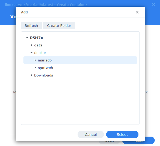Expand the Downloads folder arrow
The image size is (160, 146).
[32, 75]
